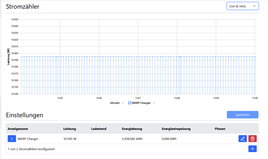Select the 0,000 kWh feed-in value

pos(169,139)
